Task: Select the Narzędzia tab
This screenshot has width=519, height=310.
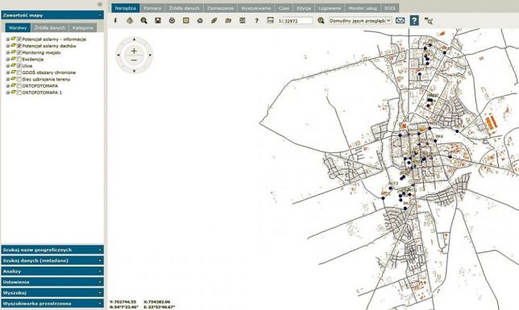Action: (x=126, y=8)
